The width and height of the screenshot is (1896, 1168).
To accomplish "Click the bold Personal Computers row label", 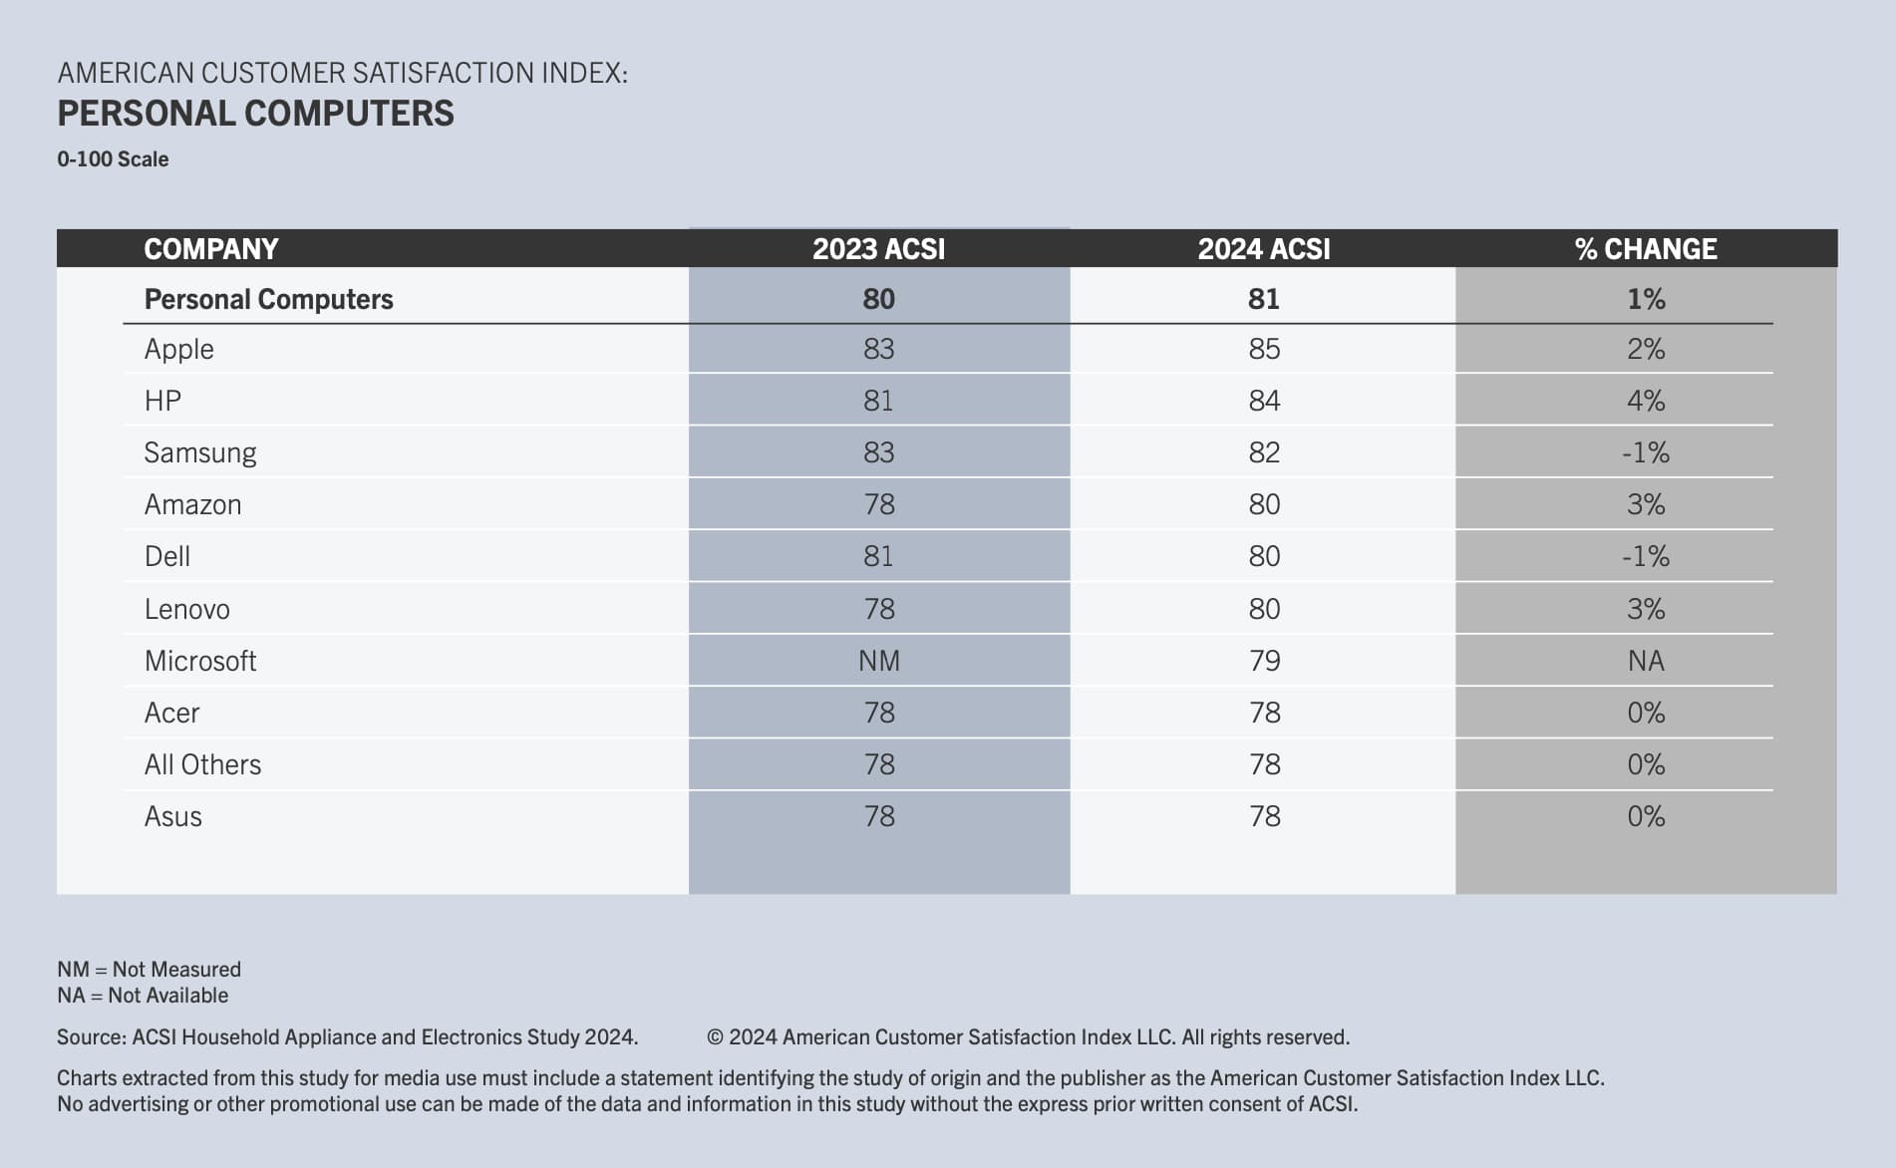I will click(269, 299).
